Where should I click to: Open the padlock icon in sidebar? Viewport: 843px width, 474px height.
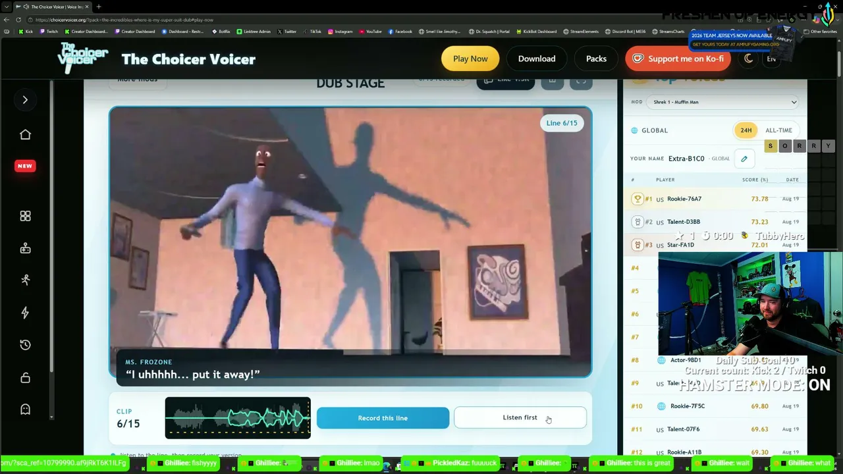point(25,377)
